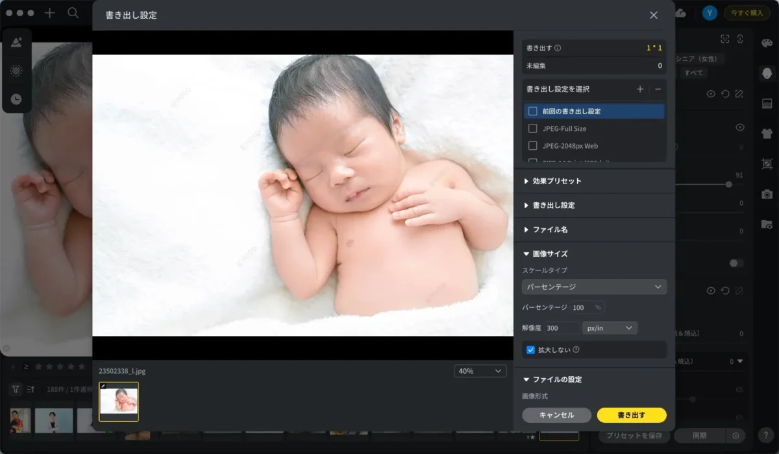The height and width of the screenshot is (454, 779).
Task: Uncheck the 拡大しない checkbox
Action: (x=531, y=350)
